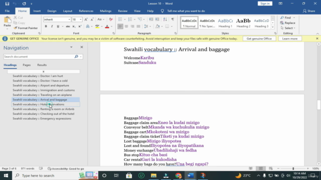Click the Save icon in the title bar
The image size is (321, 180).
7,3
